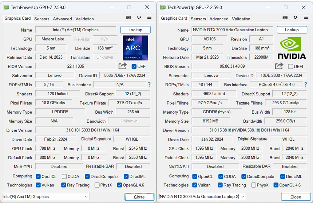Viewport: 313px width, 204px height.
Task: Click the NVIDIA Device ID field
Action: pos(281,75)
